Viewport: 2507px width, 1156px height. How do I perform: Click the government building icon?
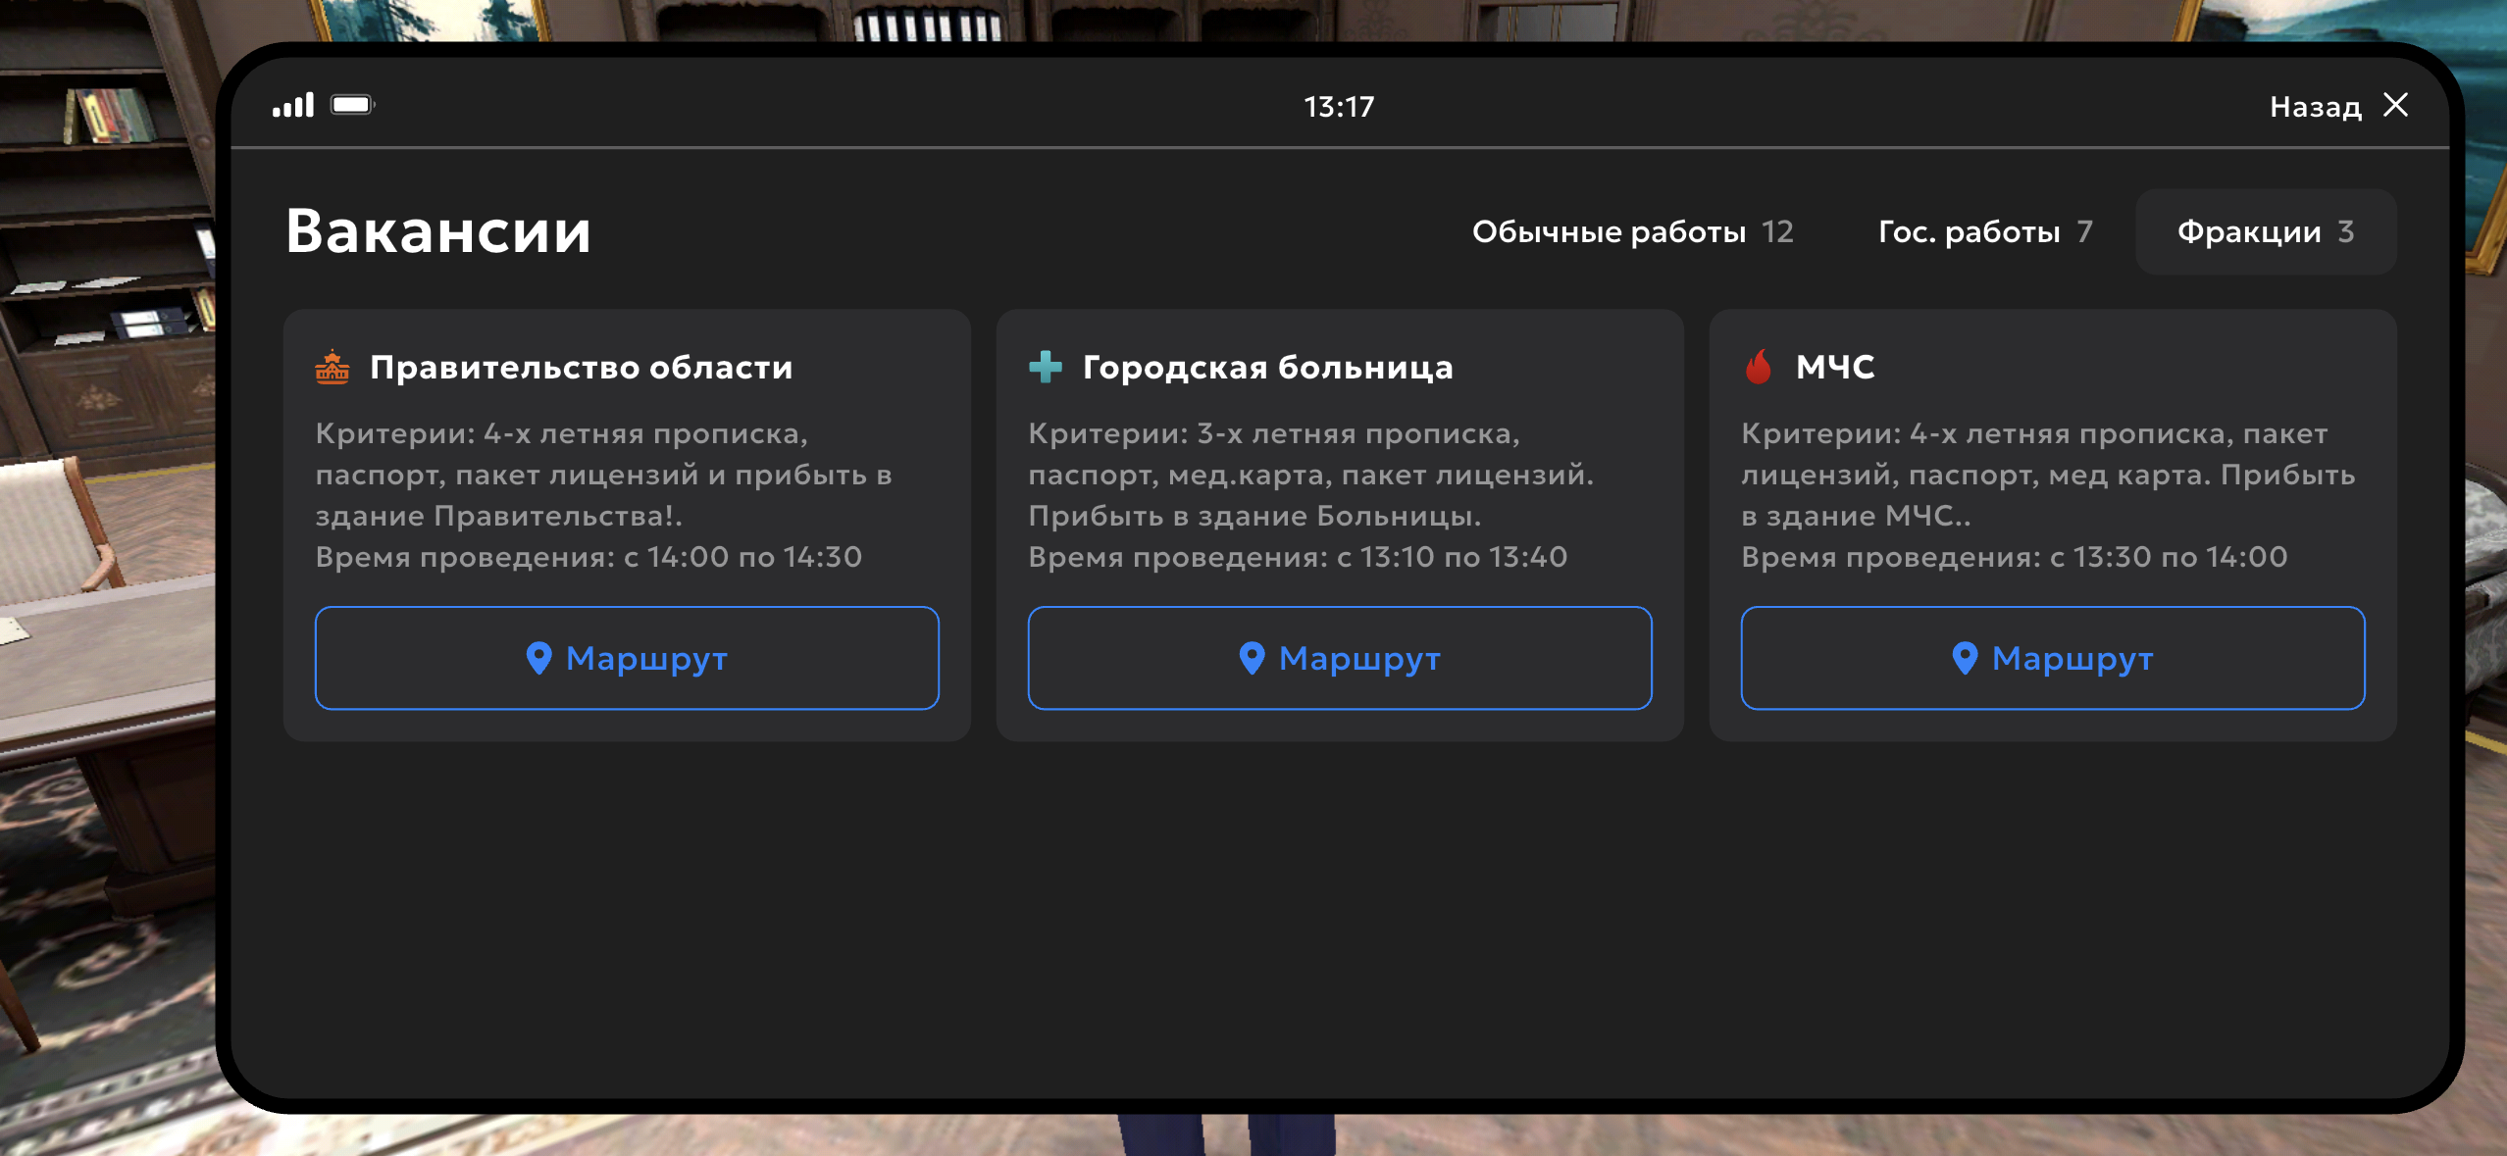point(333,368)
